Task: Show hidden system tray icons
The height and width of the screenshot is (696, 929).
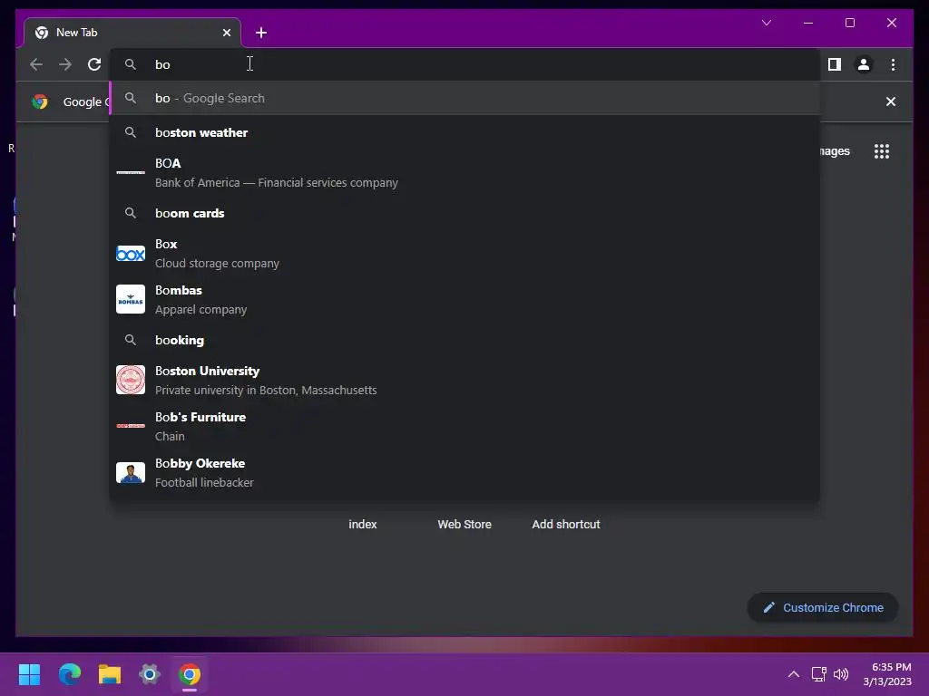Action: [793, 674]
